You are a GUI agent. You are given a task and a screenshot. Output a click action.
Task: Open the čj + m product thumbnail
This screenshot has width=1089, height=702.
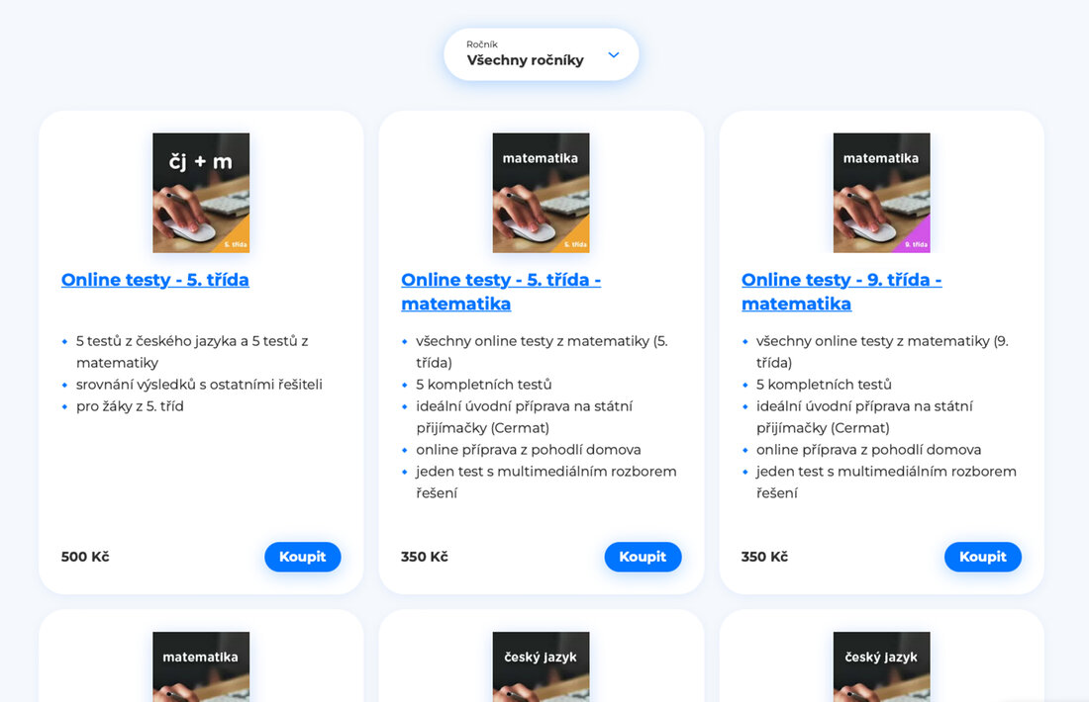tap(201, 193)
